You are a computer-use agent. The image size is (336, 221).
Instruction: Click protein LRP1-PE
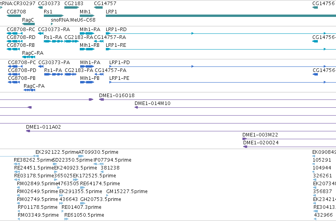(x=119, y=78)
